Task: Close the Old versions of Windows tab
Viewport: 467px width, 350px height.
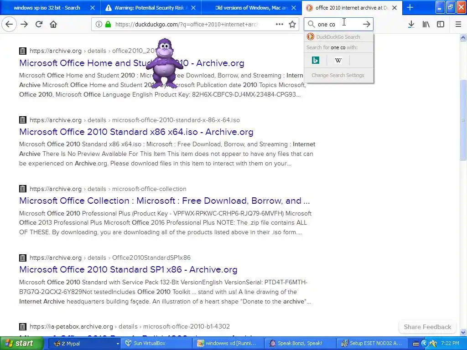Action: coord(294,8)
